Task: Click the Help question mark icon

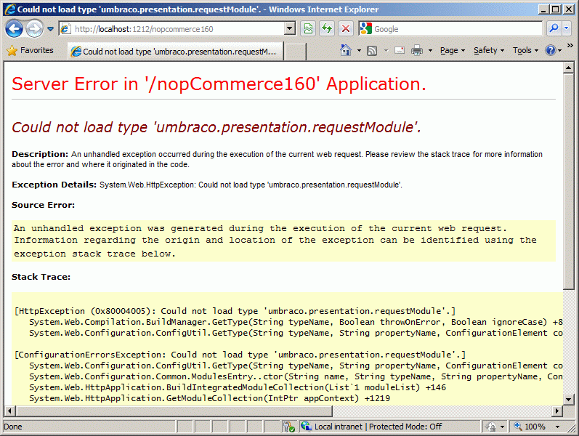Action: pyautogui.click(x=550, y=50)
